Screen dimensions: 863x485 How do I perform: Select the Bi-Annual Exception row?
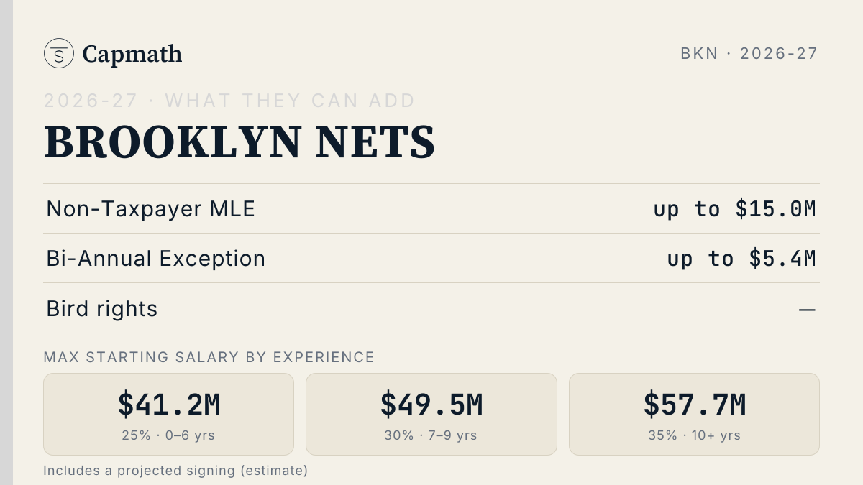pos(431,258)
